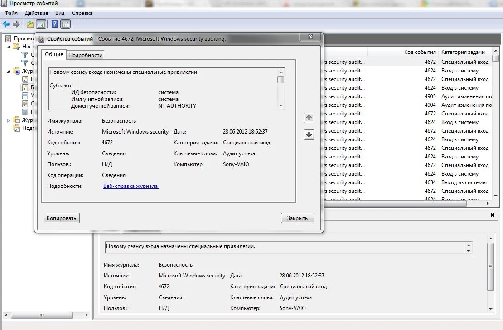The width and height of the screenshot is (503, 330).
Task: Toggle the action pane show/hide toolbar icon
Action: tap(65, 24)
